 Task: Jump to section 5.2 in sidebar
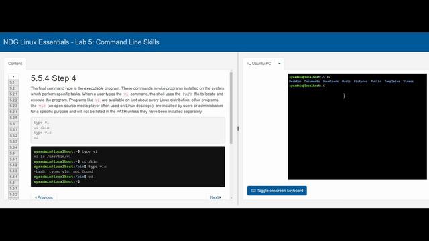pyautogui.click(x=13, y=88)
